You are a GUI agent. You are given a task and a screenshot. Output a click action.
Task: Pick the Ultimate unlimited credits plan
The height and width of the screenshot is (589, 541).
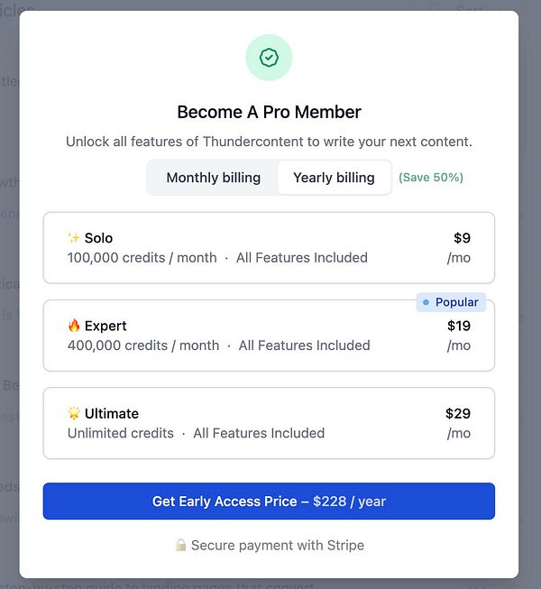tap(269, 423)
